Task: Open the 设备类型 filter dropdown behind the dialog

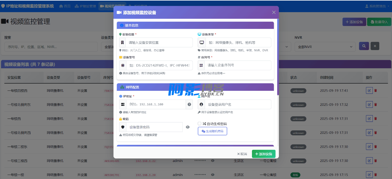Action: [x=107, y=47]
